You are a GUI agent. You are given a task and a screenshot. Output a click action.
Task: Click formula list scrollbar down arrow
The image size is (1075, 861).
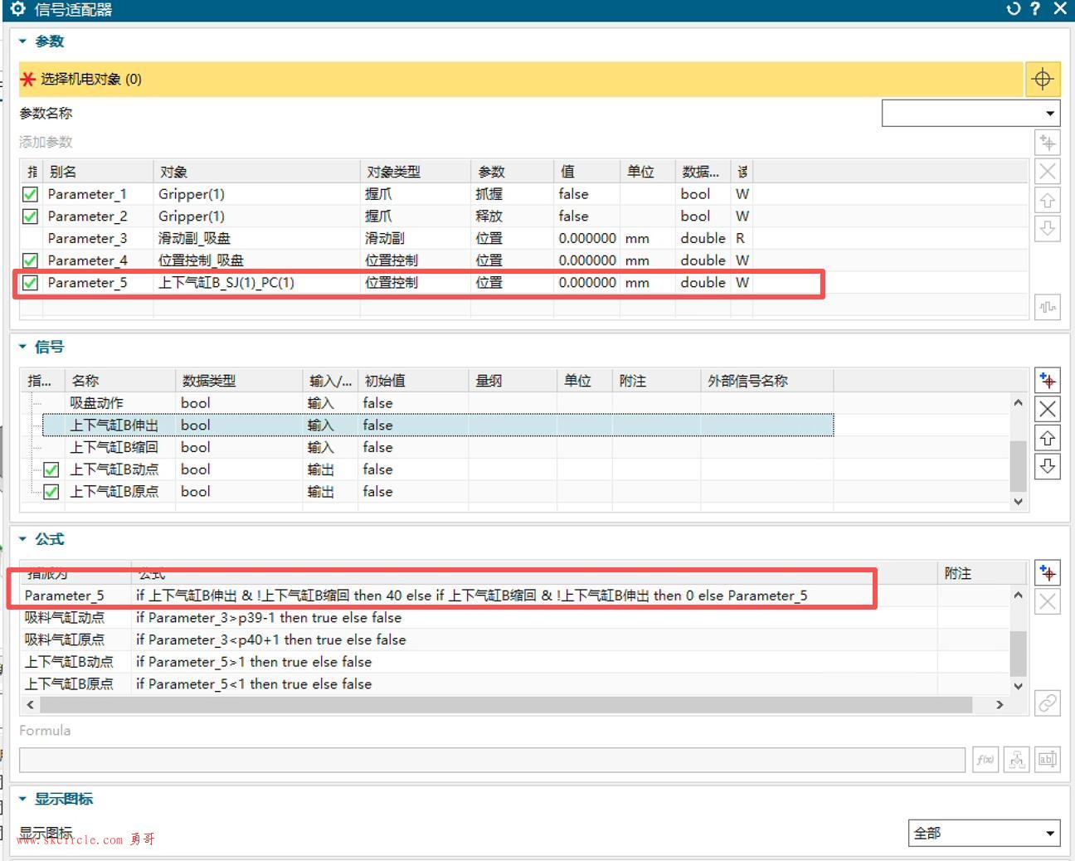(1019, 686)
